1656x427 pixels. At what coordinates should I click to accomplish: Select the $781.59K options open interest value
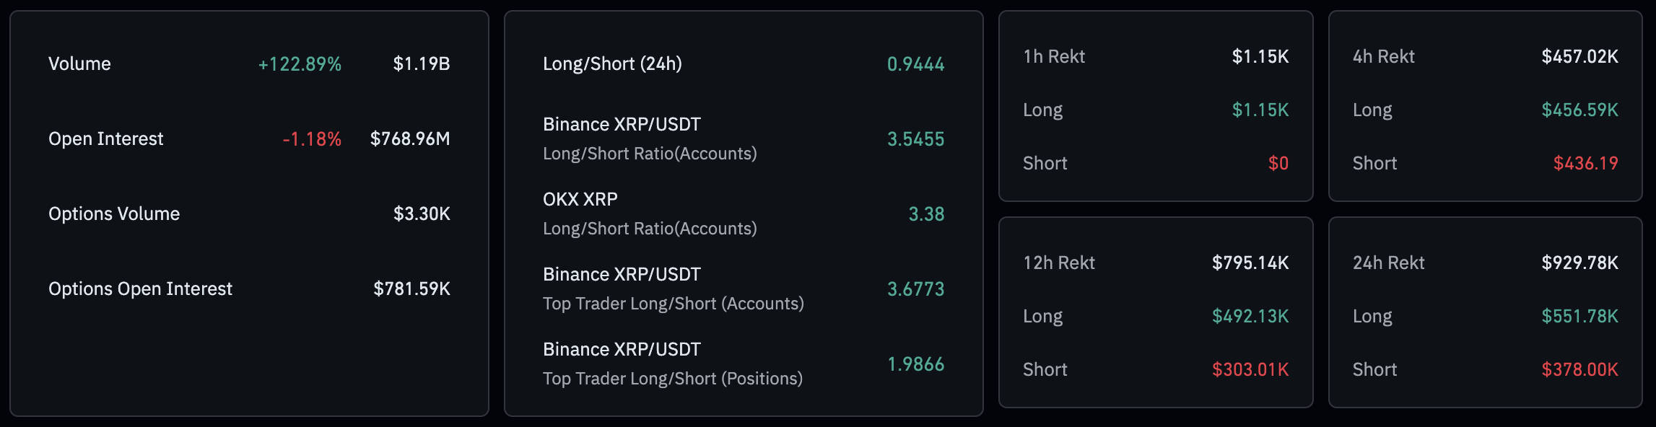[411, 289]
